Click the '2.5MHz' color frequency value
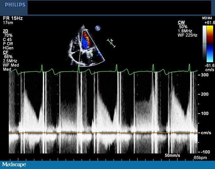The width and height of the screenshot is (215, 169). (x=10, y=61)
